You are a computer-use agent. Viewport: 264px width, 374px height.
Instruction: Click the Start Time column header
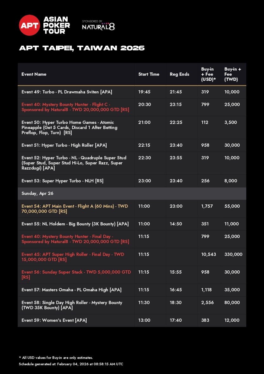149,74
